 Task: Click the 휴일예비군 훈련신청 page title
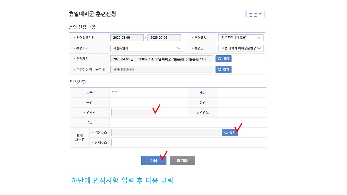[92, 14]
